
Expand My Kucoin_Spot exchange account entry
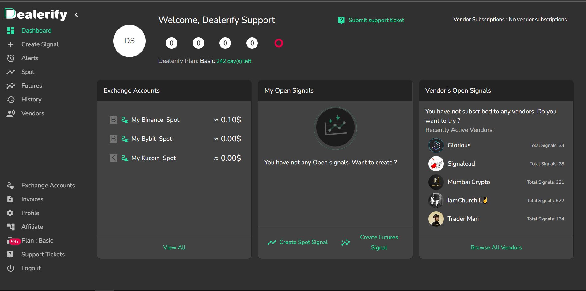tap(153, 158)
